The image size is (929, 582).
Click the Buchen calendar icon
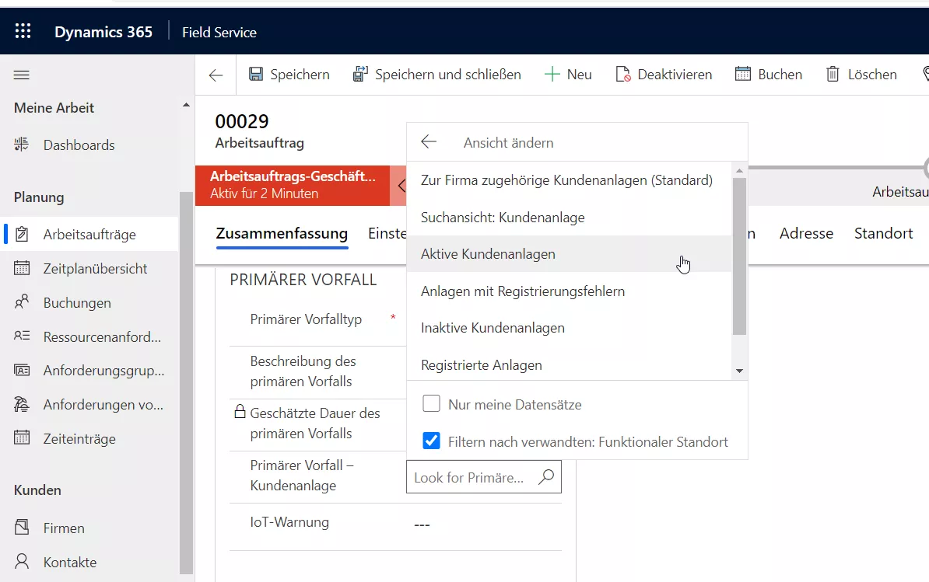coord(743,75)
